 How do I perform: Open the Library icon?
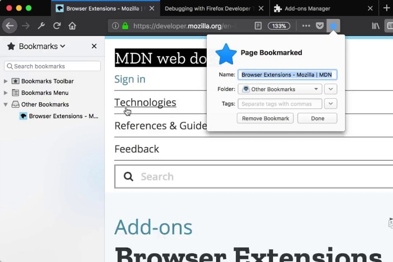[x=375, y=26]
